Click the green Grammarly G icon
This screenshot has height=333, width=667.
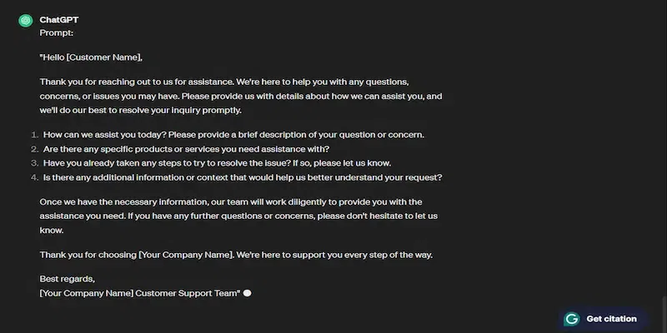(572, 319)
